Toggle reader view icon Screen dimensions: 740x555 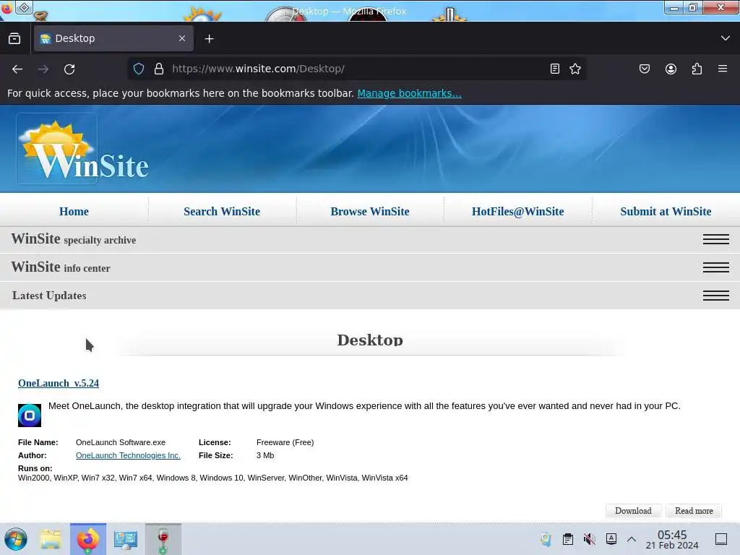tap(555, 69)
